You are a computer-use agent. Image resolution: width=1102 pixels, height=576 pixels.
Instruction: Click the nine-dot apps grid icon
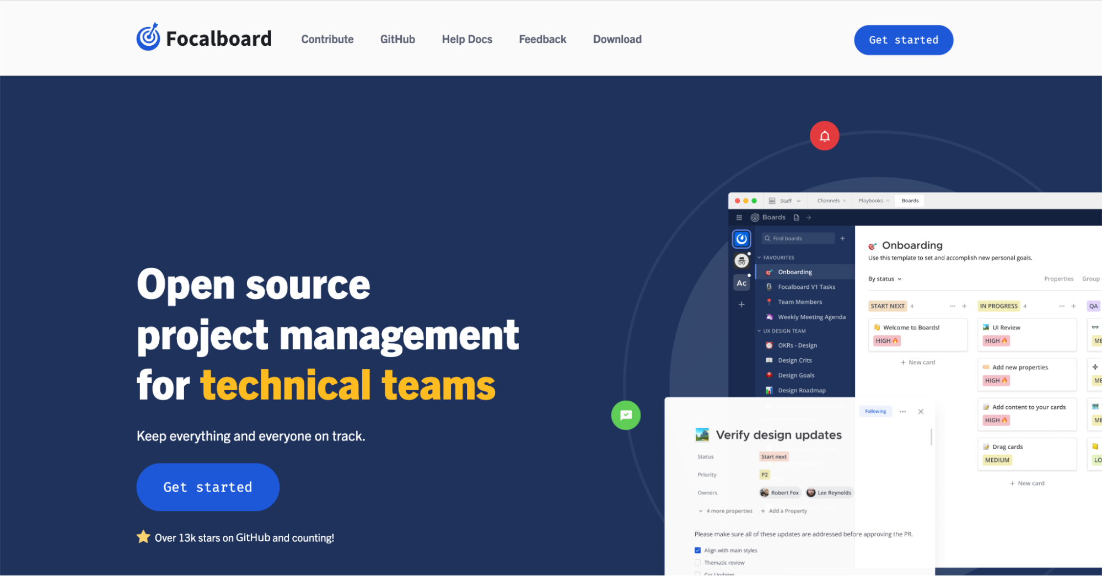pos(738,217)
